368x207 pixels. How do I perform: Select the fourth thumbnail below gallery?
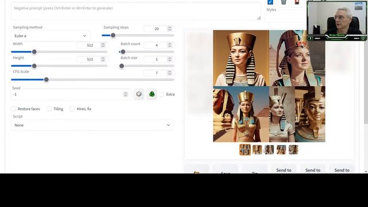coord(281,149)
